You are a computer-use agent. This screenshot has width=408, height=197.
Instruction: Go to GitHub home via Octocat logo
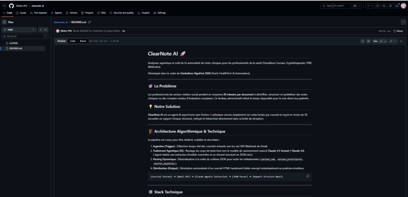click(12, 6)
